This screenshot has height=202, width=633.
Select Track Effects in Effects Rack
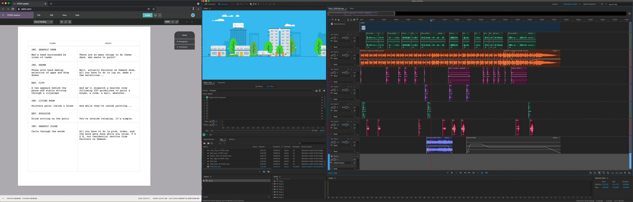tap(270, 86)
